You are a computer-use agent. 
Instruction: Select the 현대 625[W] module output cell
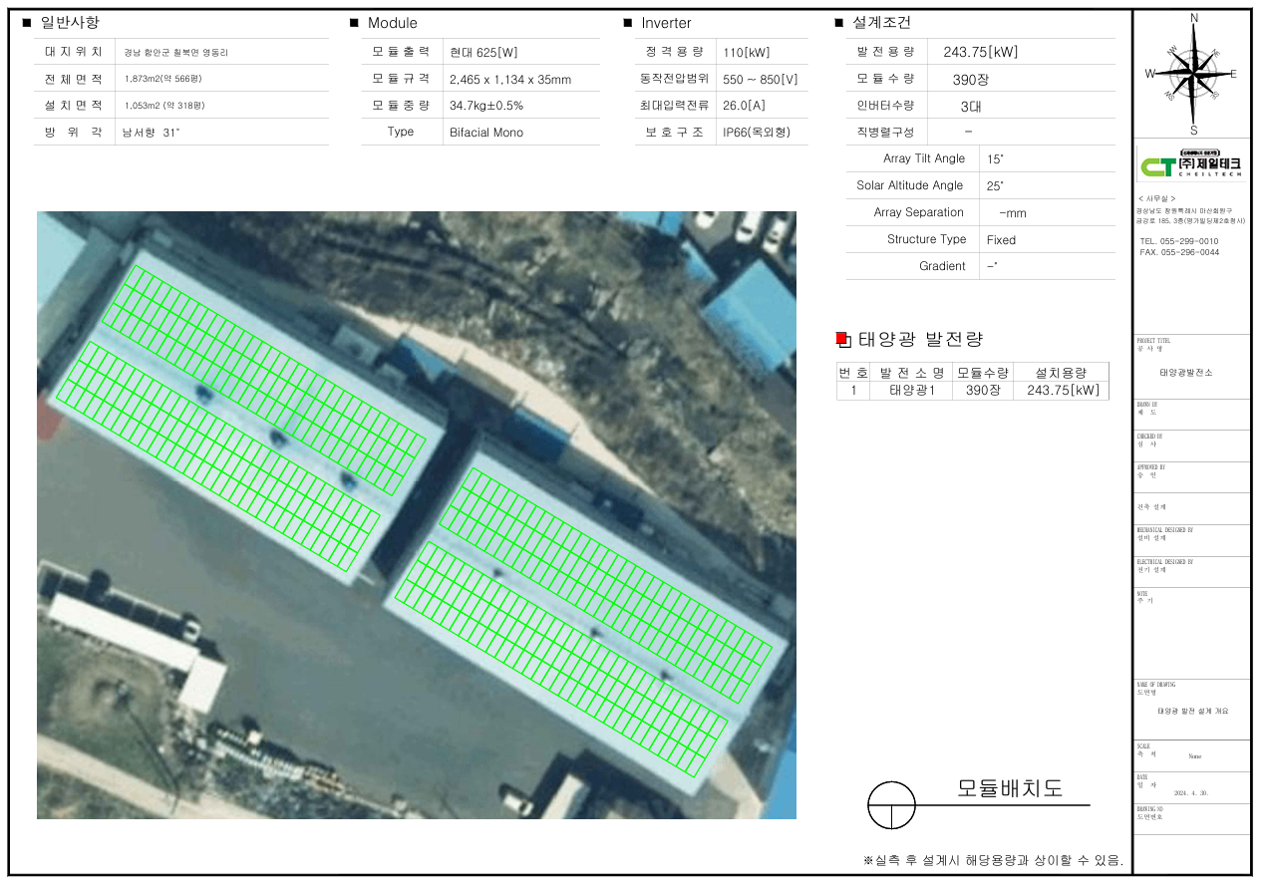484,53
